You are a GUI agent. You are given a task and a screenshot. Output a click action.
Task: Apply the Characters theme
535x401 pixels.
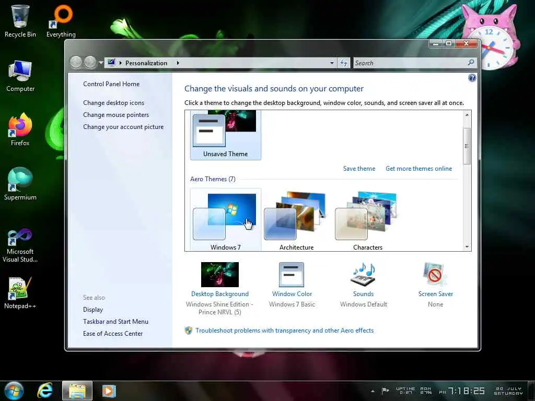pos(367,220)
